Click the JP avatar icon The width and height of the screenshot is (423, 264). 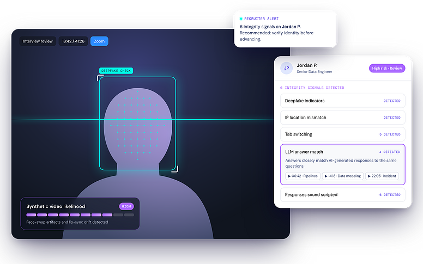click(287, 68)
